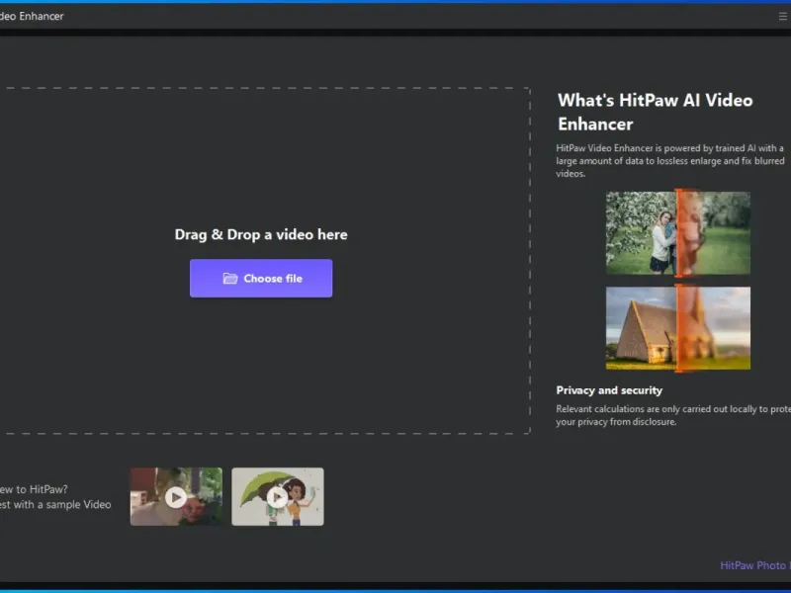Play the first sample video of people
The image size is (791, 593).
pos(176,497)
